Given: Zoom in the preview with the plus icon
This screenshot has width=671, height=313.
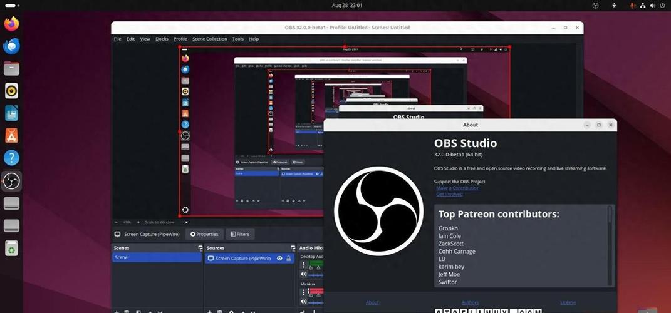Looking at the screenshot, I should (138, 222).
